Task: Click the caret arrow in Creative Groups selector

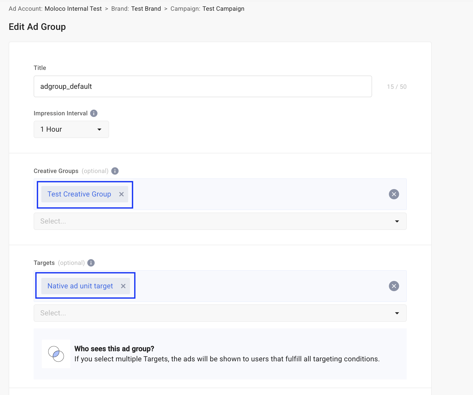Action: pos(397,221)
